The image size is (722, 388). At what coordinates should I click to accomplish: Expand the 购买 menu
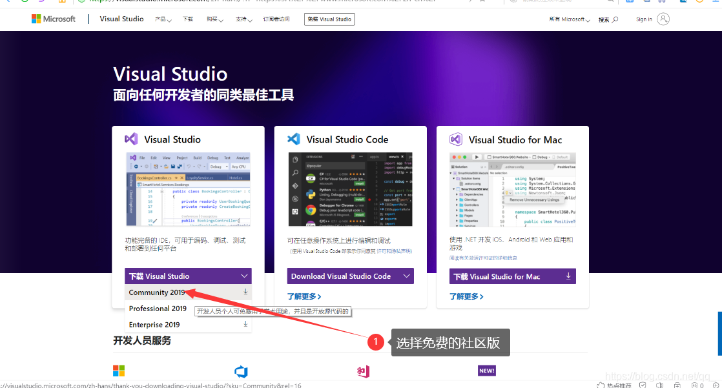click(214, 19)
